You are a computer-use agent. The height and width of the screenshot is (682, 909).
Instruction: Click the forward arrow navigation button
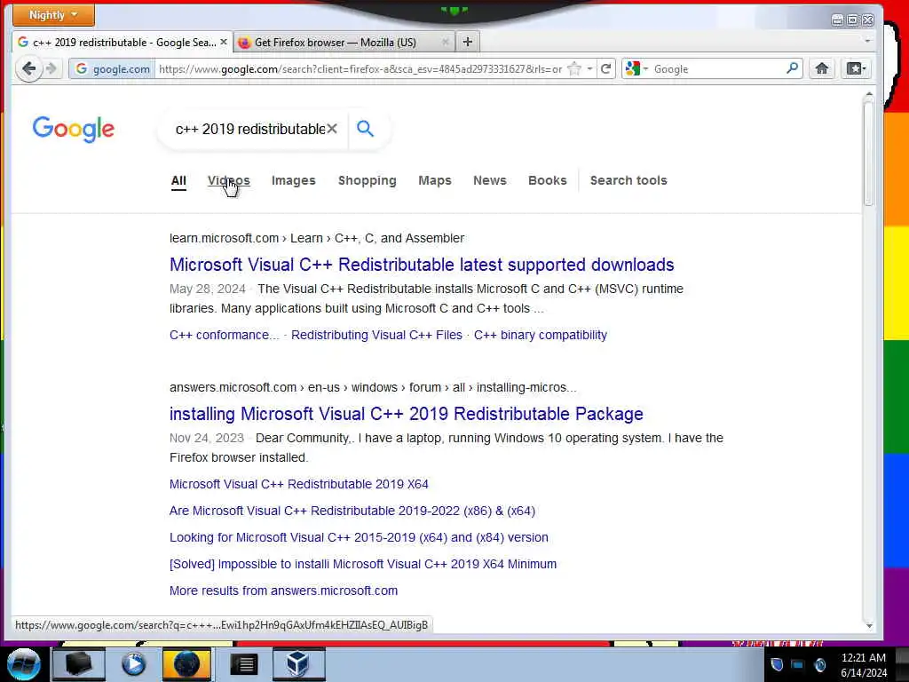tap(51, 69)
